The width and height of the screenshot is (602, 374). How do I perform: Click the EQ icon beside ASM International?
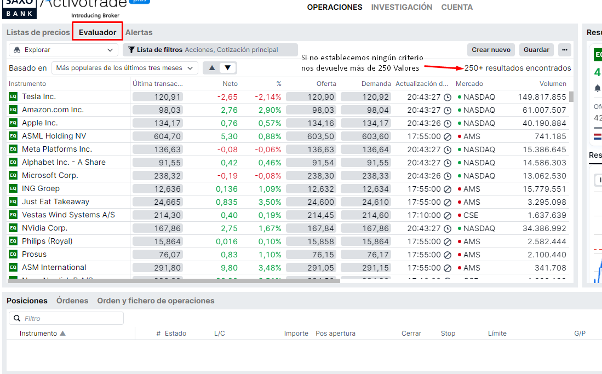tap(13, 267)
